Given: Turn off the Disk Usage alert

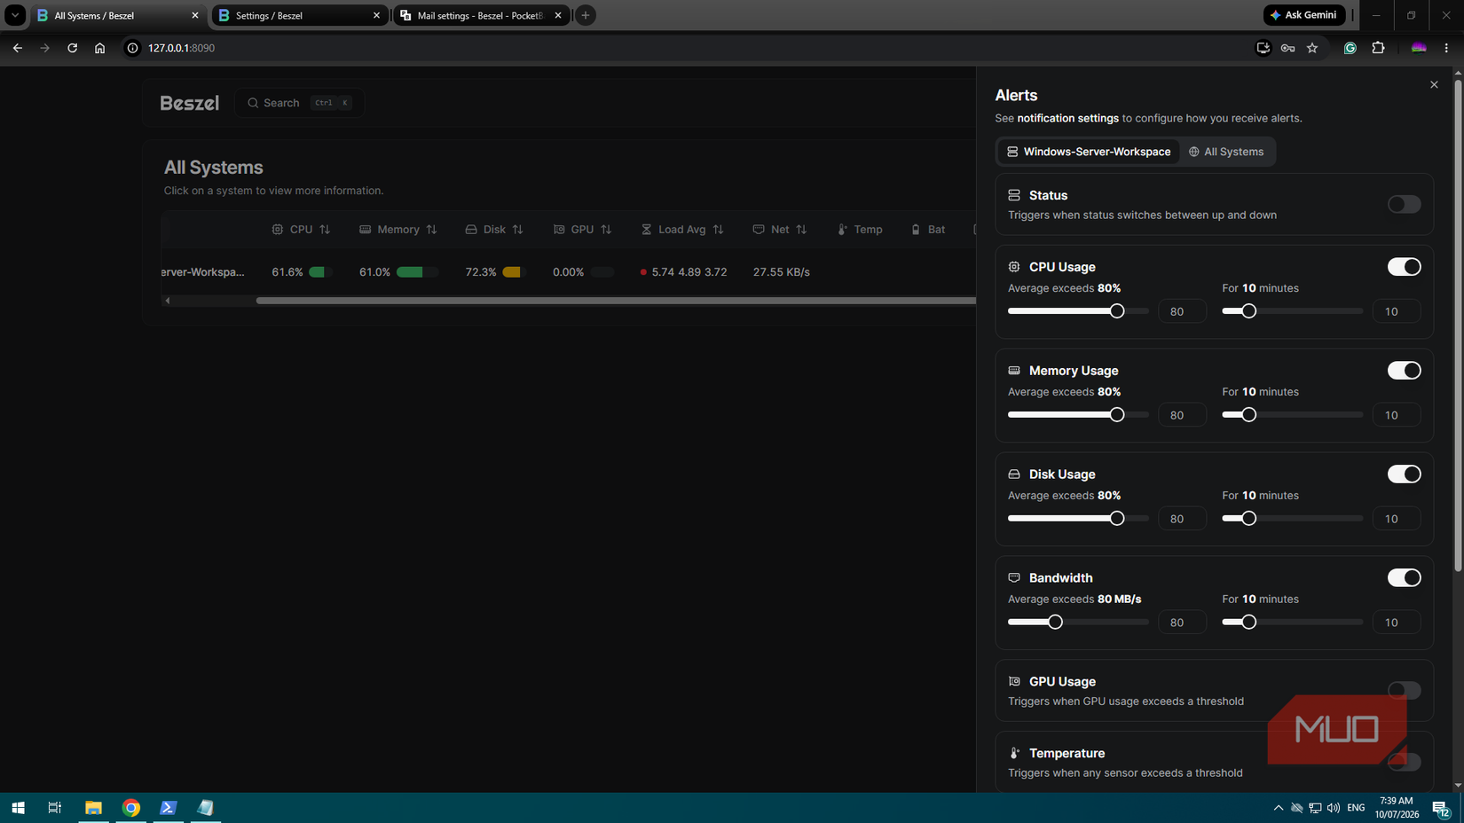Looking at the screenshot, I should pyautogui.click(x=1404, y=474).
